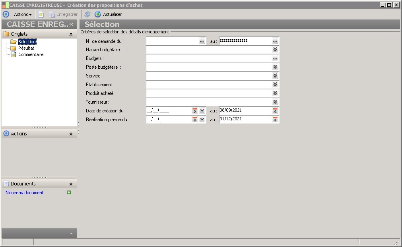The image size is (402, 247).
Task: Open calendar dropdown for Réalisation prévue du
Action: pyautogui.click(x=202, y=119)
